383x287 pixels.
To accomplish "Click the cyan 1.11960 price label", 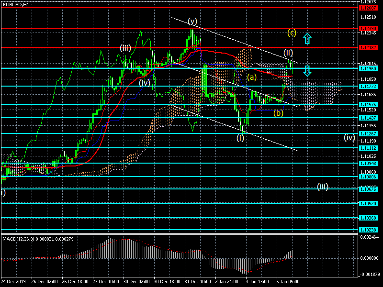I will coord(368,68).
